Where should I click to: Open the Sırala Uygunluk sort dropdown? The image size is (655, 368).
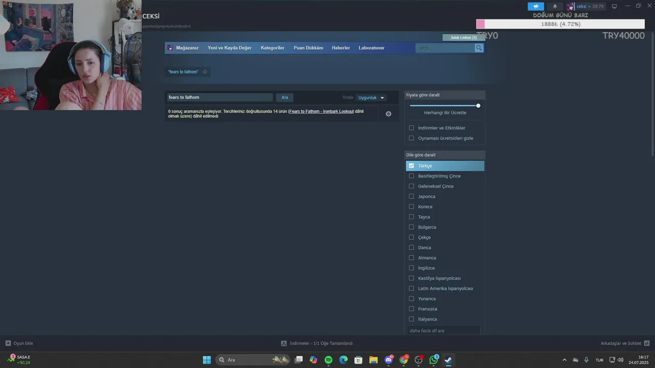[371, 98]
